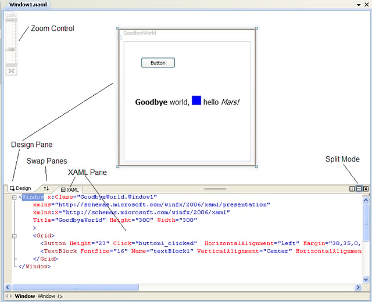
Task: Open the active files dropdown arrow
Action: 359,5
